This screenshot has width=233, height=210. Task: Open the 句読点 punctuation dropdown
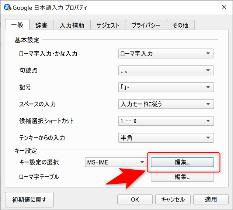(x=166, y=70)
